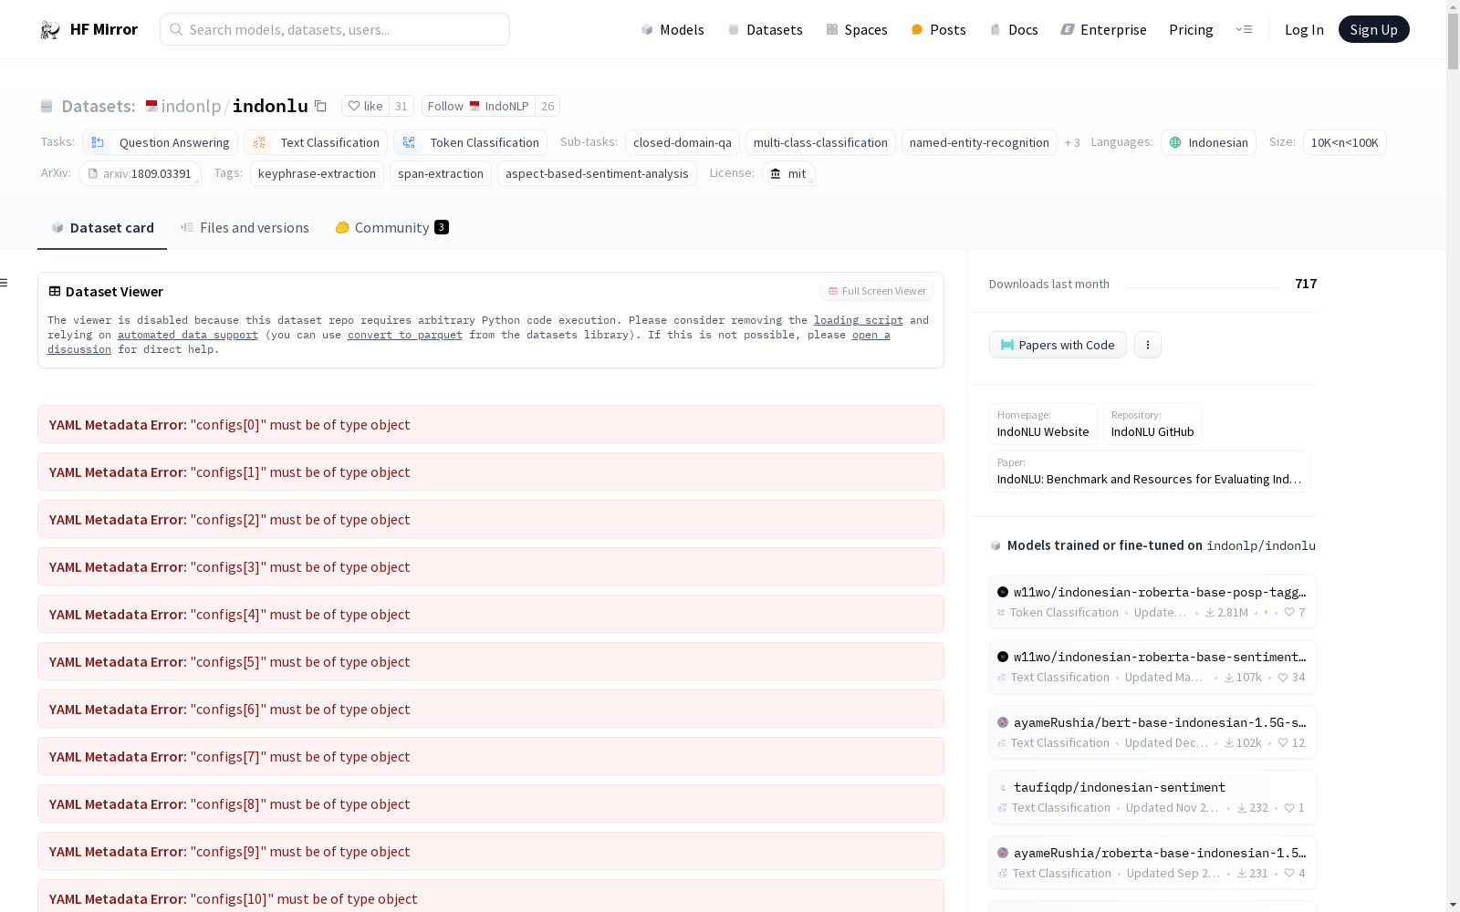Image resolution: width=1460 pixels, height=912 pixels.
Task: Select the keyphrase-extraction tag
Action: click(317, 173)
